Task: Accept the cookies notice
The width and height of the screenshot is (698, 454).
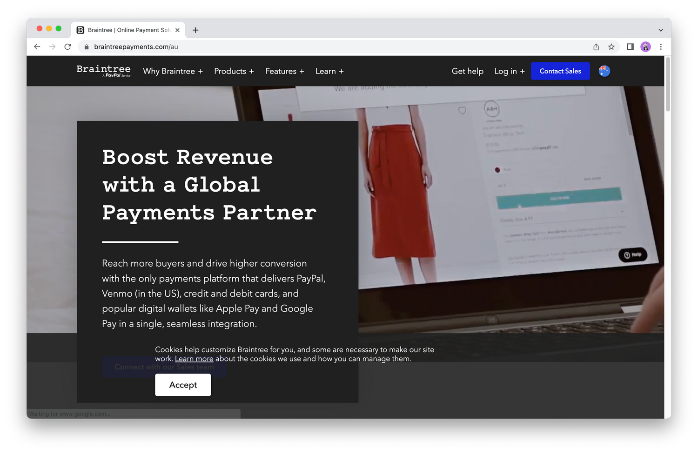Action: coord(183,385)
